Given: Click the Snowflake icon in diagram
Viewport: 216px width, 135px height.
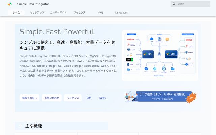Looking at the screenshot, I should 155,69.
